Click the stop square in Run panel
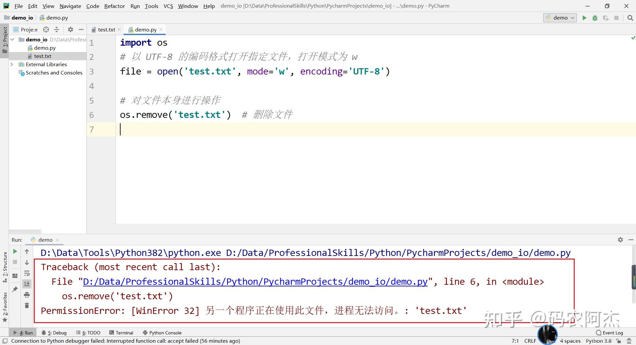Viewport: 636px width, 345px height. [15, 262]
